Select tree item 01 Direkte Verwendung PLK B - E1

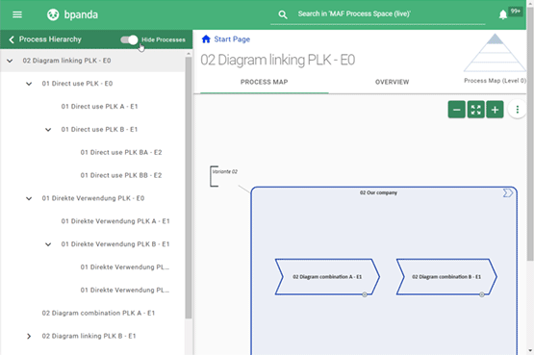115,244
